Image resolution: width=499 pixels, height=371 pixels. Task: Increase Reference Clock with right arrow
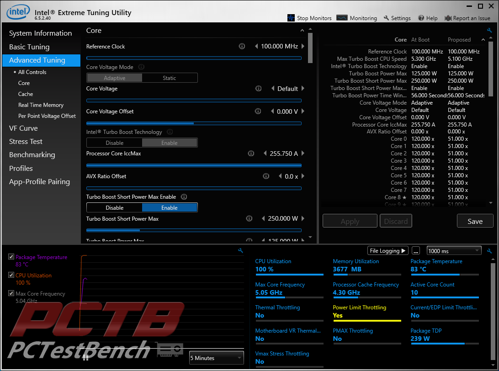click(x=303, y=46)
